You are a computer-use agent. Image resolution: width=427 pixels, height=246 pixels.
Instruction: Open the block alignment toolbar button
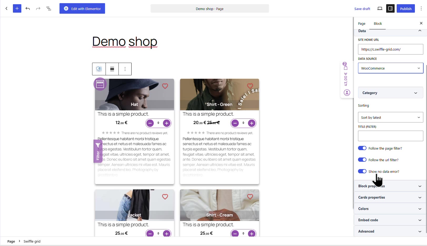112,69
